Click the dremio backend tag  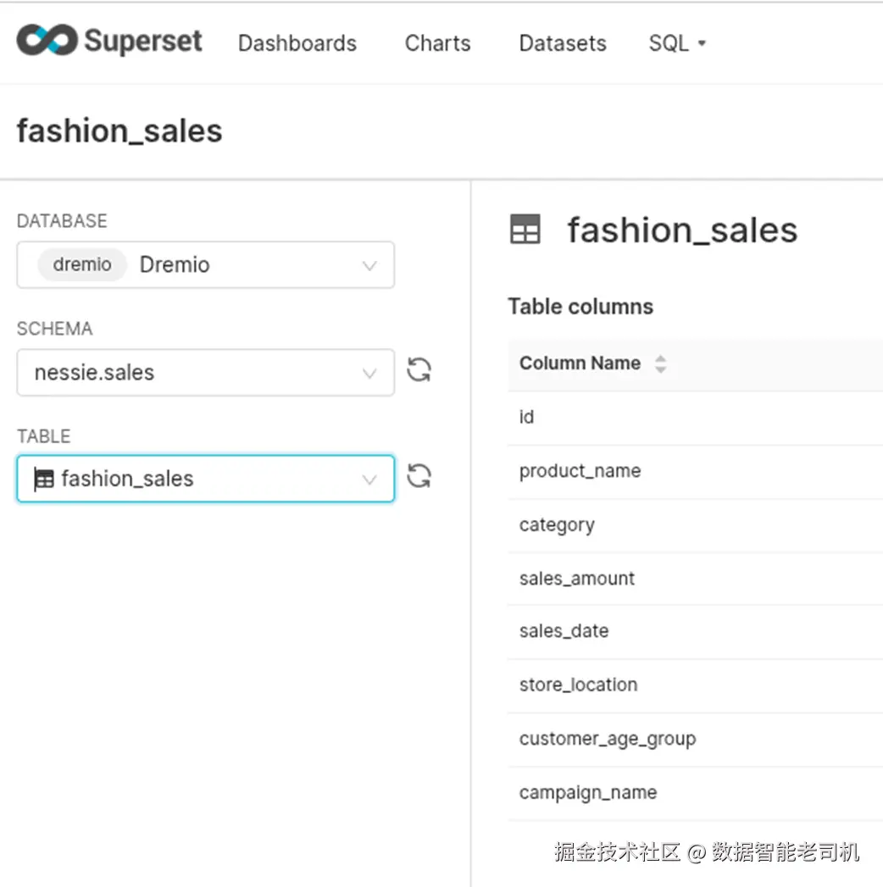[x=81, y=264]
